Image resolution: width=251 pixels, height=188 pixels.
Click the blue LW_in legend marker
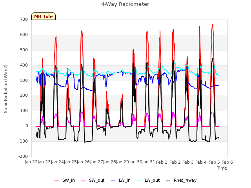pos(113,181)
